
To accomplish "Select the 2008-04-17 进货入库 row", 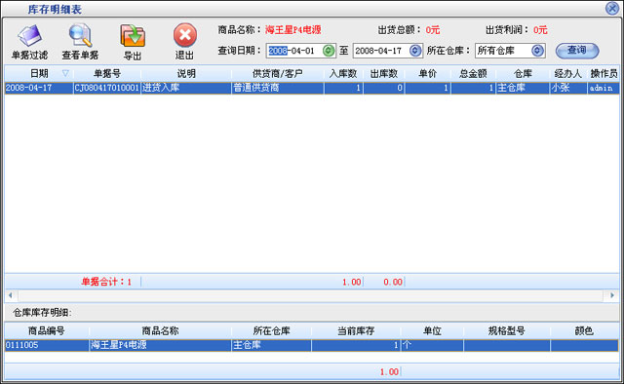I will point(312,88).
